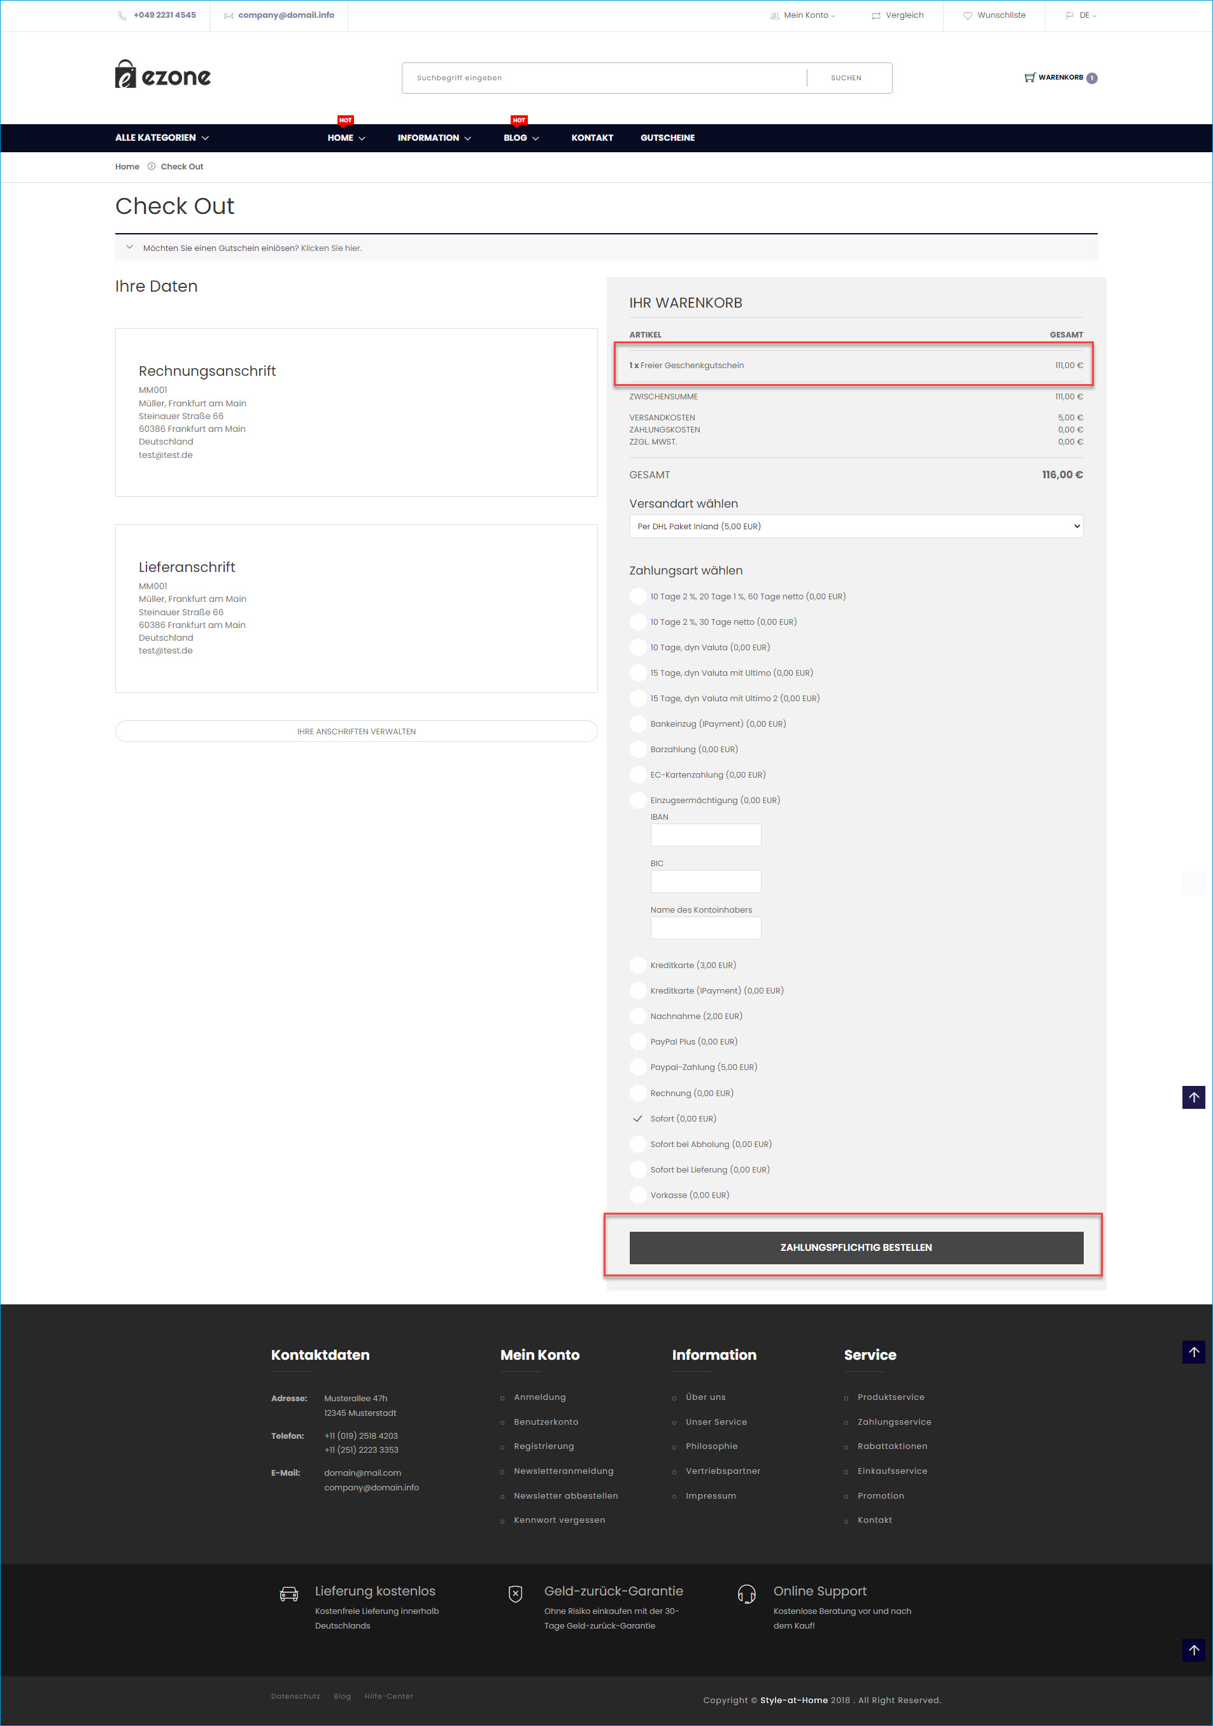Open the Impressum footer link
Viewport: 1213px width, 1726px height.
pos(711,1496)
